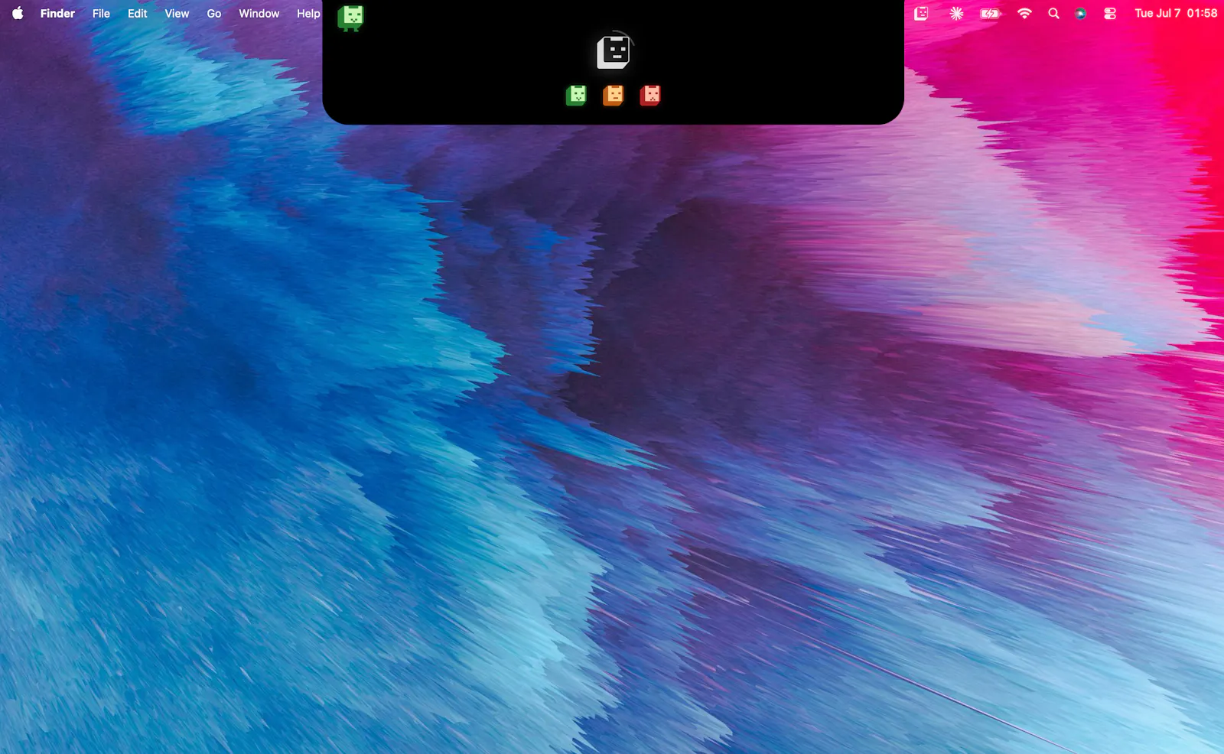Screen dimensions: 1224x754
Task: Click the green robot icon in notch corner
Action: pos(350,18)
